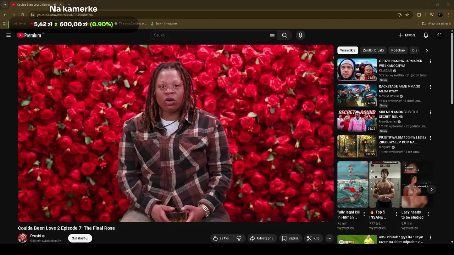Click Medusa Official channel name
Screen dimensions: 454x255
389,96
